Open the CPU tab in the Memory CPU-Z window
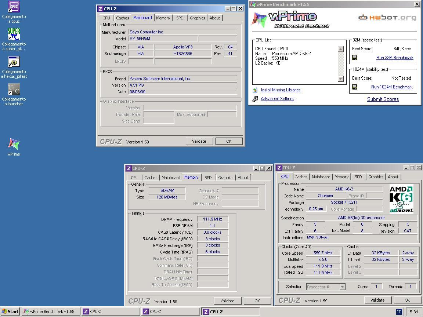The height and width of the screenshot is (317, 423). coord(135,178)
